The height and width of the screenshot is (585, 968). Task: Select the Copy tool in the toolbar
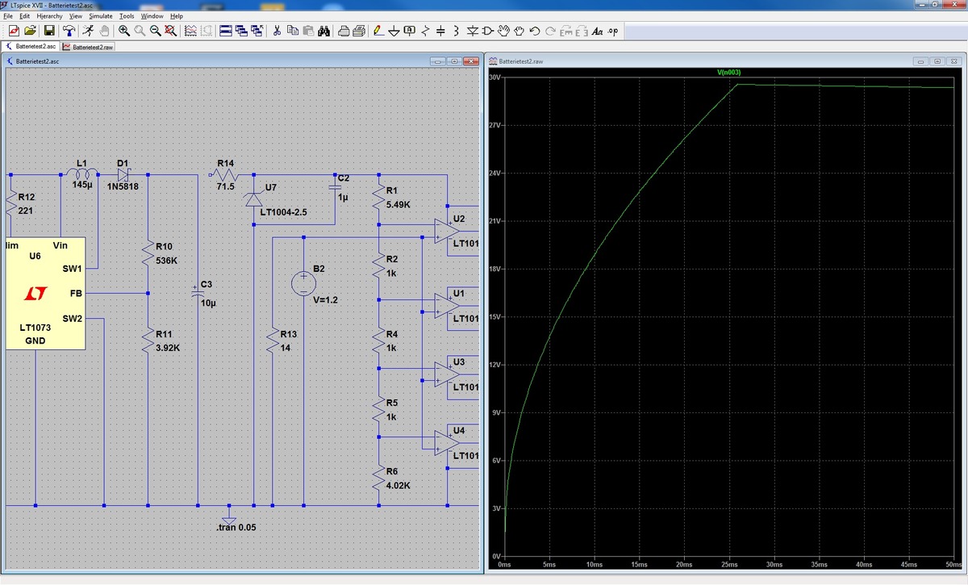click(292, 31)
